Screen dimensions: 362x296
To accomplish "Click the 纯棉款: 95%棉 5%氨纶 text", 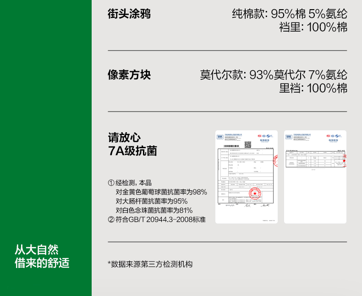I will [290, 14].
